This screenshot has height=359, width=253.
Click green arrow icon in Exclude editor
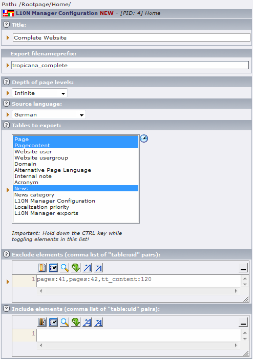tap(76, 268)
